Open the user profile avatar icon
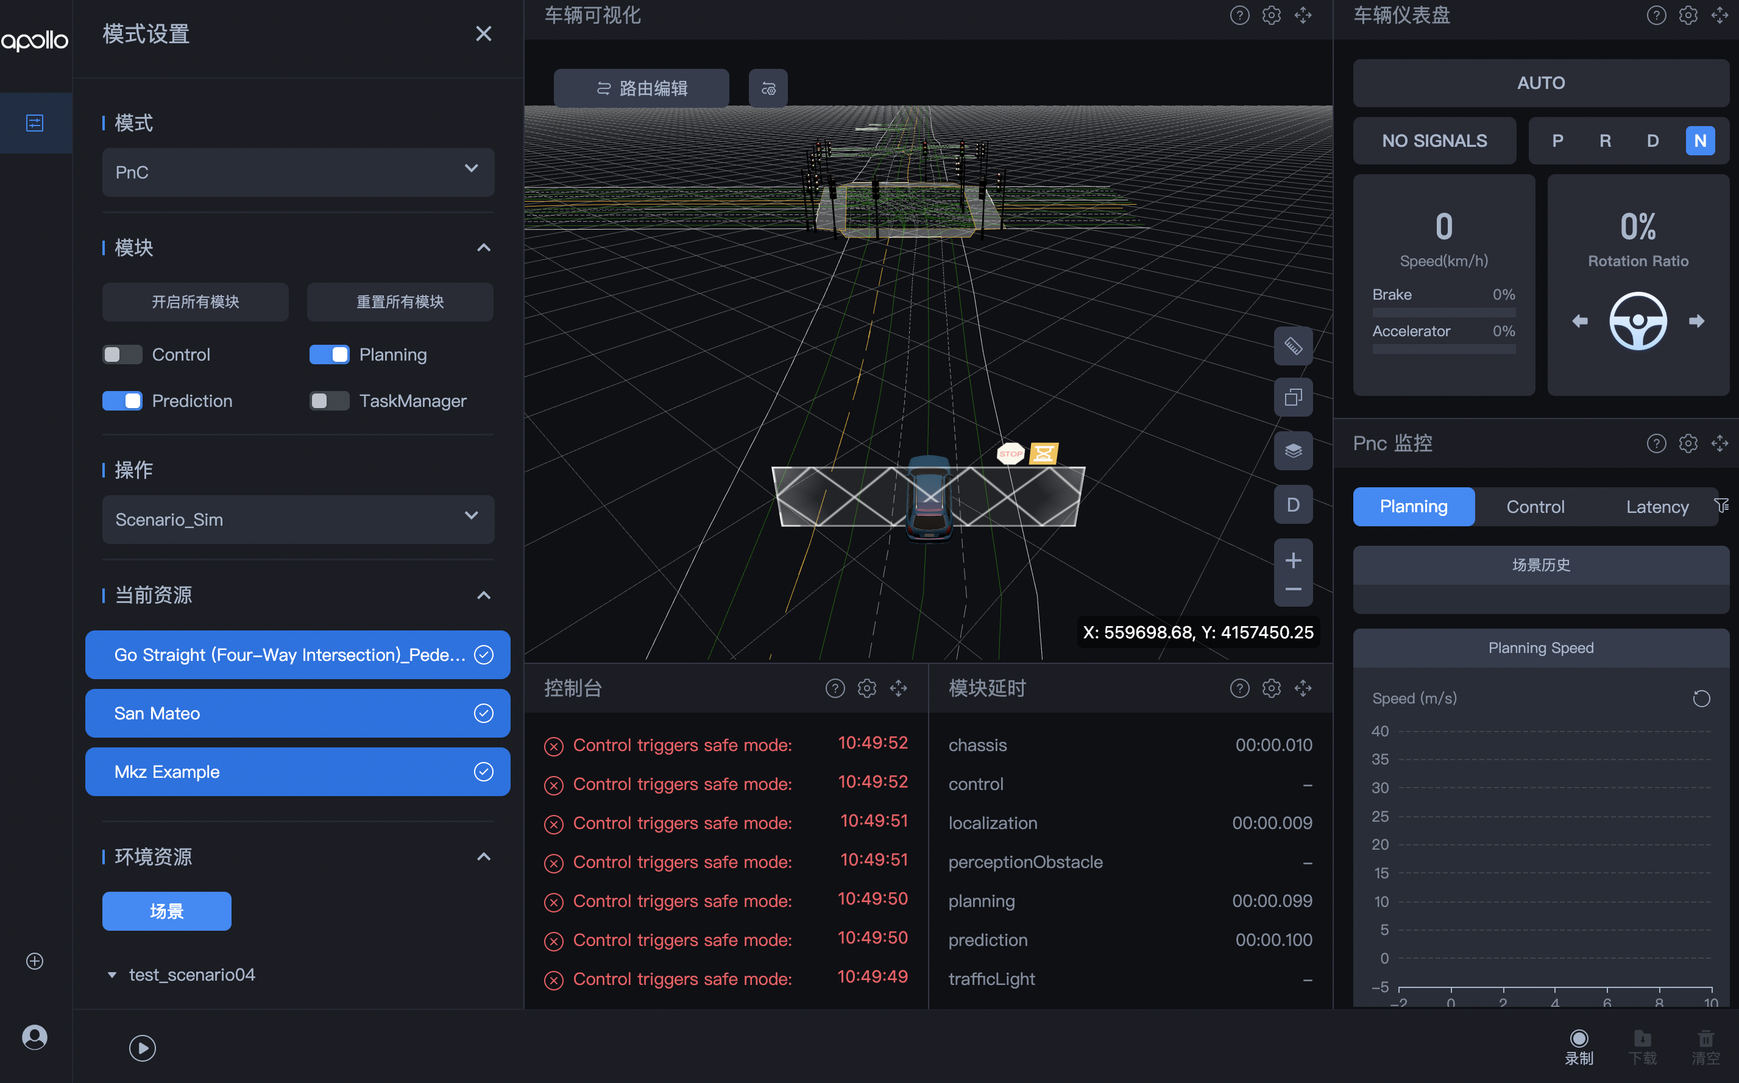The width and height of the screenshot is (1739, 1083). (x=34, y=1037)
